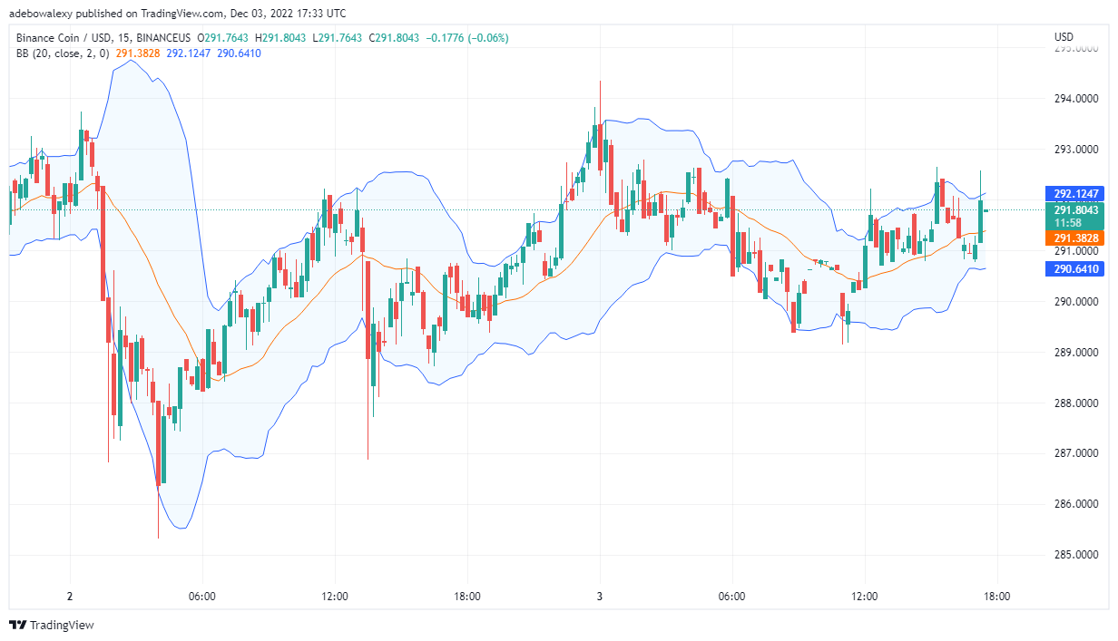This screenshot has height=641, width=1118.
Task: Click the blue 290.6410 lower band price label
Action: pyautogui.click(x=1077, y=269)
